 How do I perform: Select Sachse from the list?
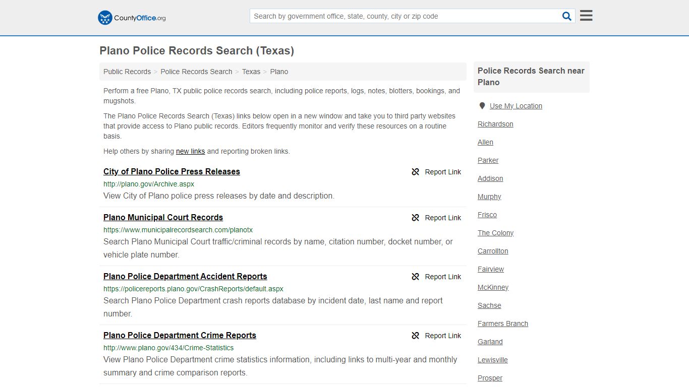[x=489, y=305]
